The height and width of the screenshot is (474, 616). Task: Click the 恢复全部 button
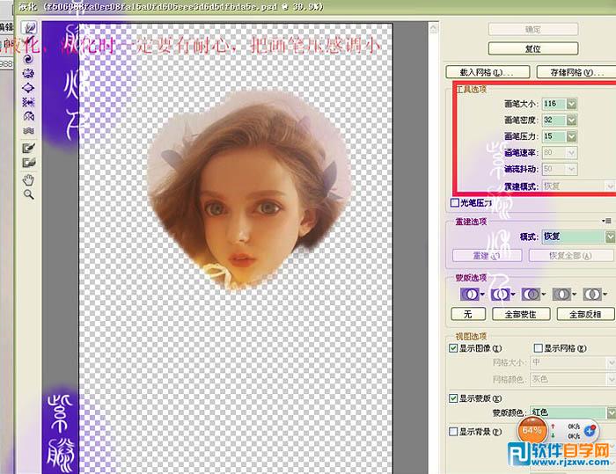point(571,256)
